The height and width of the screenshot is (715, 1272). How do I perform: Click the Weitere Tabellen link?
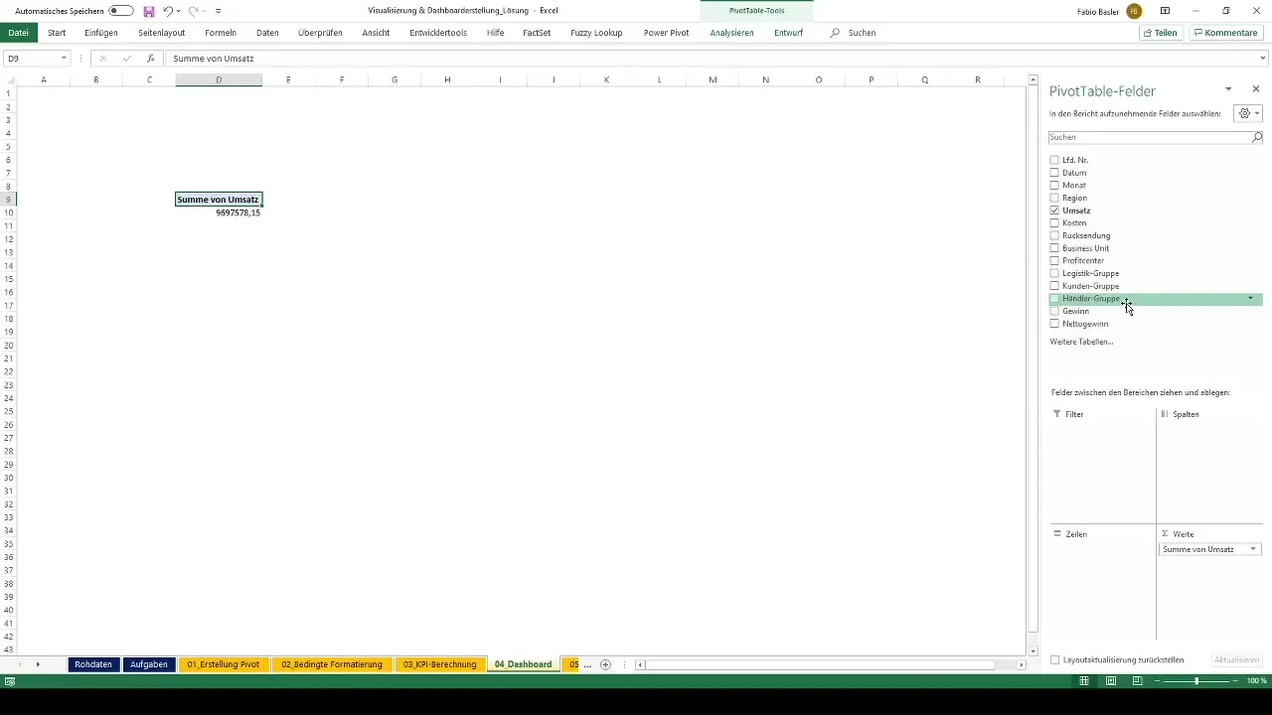click(1081, 342)
